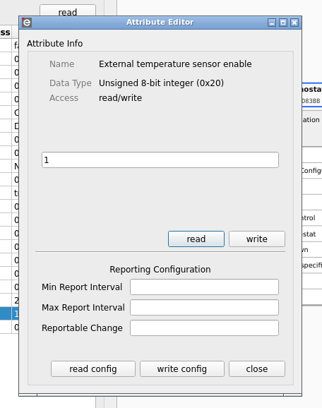This screenshot has width=322, height=408.
Task: Select 'Unsigned 8-bit integer (0x20)' data type text
Action: coord(161,83)
